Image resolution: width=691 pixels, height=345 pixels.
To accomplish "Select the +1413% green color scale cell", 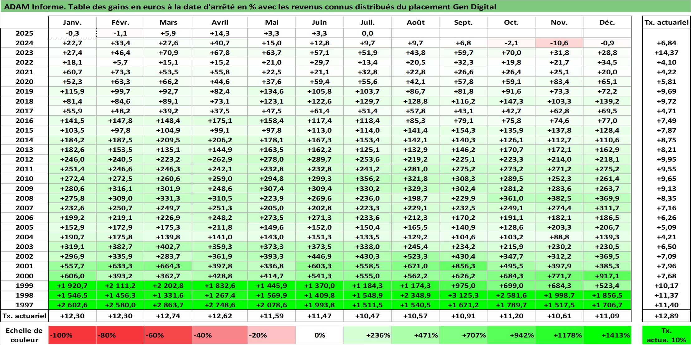I will [x=607, y=335].
